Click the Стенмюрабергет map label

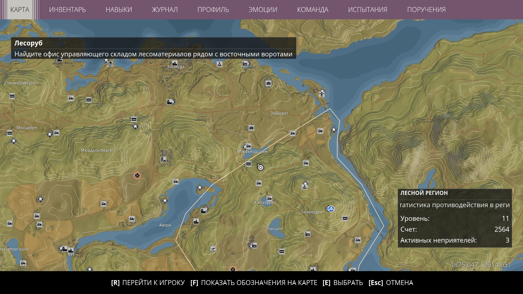tap(21, 83)
